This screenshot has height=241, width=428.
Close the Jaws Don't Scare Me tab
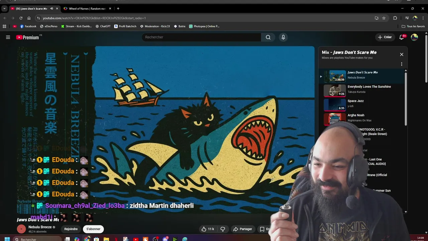[57, 8]
